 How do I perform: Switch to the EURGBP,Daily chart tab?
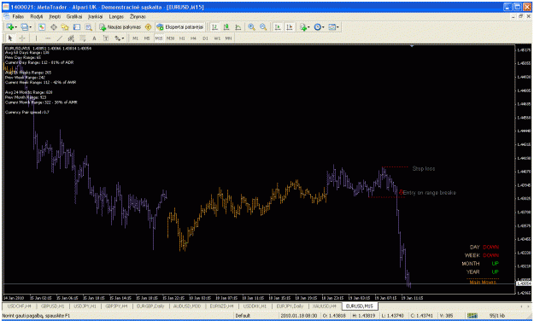[x=150, y=306]
